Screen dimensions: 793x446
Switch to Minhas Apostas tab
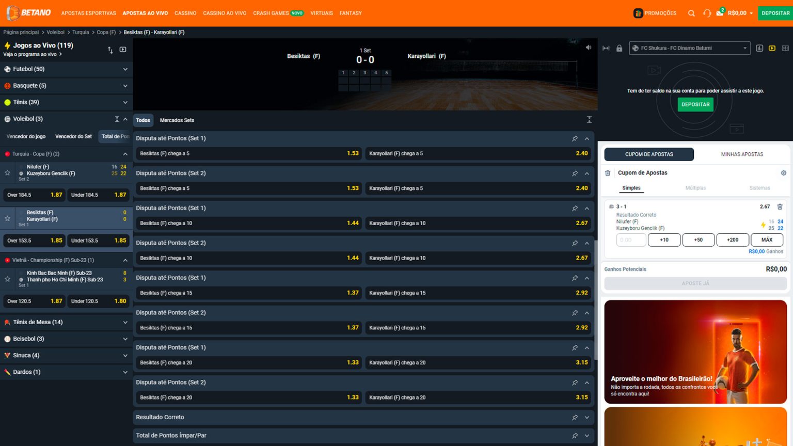tap(742, 154)
